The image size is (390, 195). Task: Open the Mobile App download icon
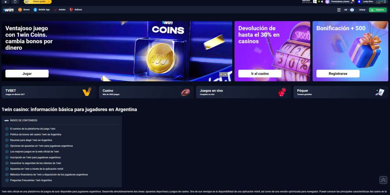[x=35, y=10]
